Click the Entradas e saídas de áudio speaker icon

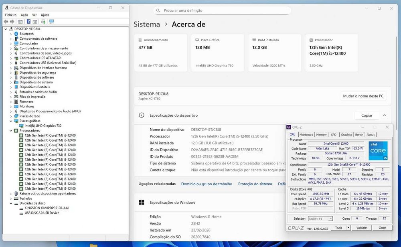(x=16, y=92)
